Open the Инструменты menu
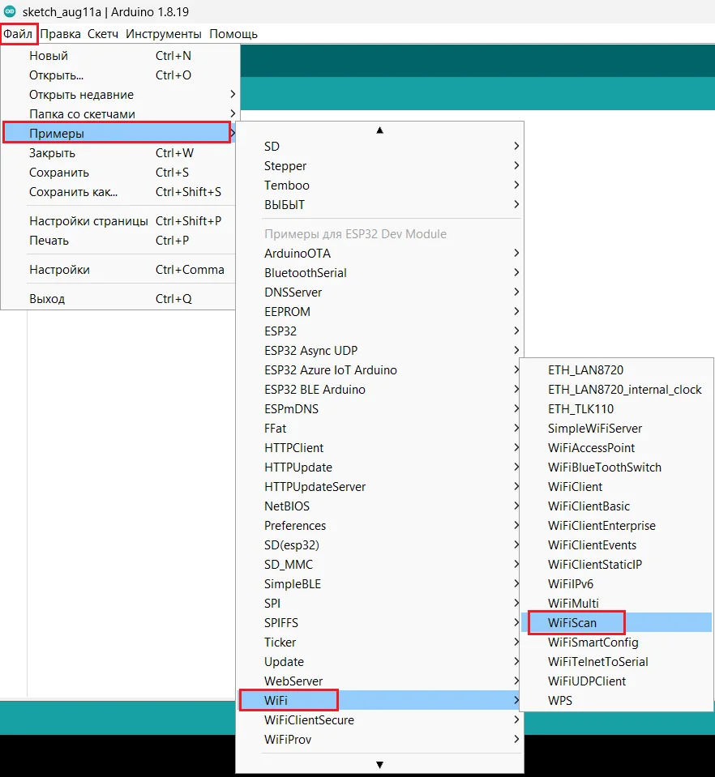 (x=163, y=34)
